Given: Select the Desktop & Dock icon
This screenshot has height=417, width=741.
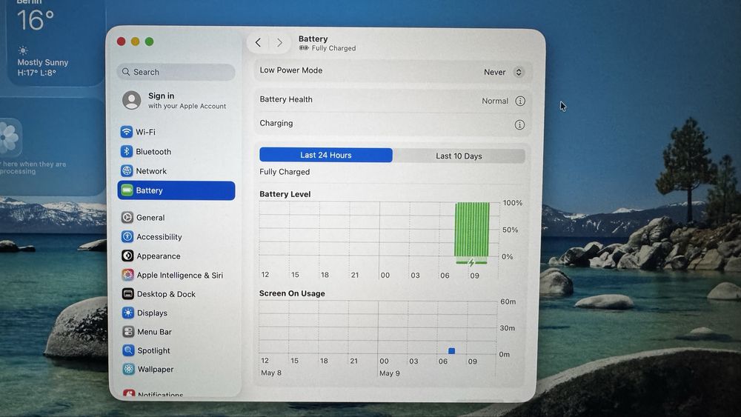Looking at the screenshot, I should pos(127,294).
